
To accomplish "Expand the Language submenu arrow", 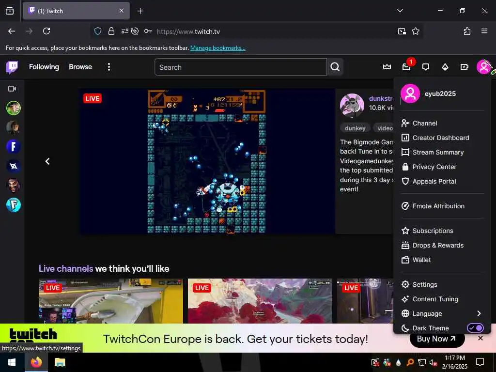I will [479, 313].
